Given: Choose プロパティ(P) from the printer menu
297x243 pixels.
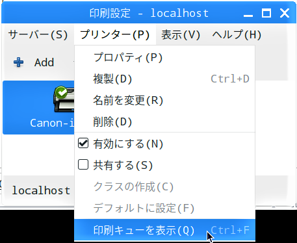Looking at the screenshot, I should [x=164, y=58].
